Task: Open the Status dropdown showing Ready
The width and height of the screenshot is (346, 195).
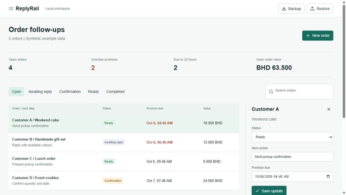Action: pos(292,137)
